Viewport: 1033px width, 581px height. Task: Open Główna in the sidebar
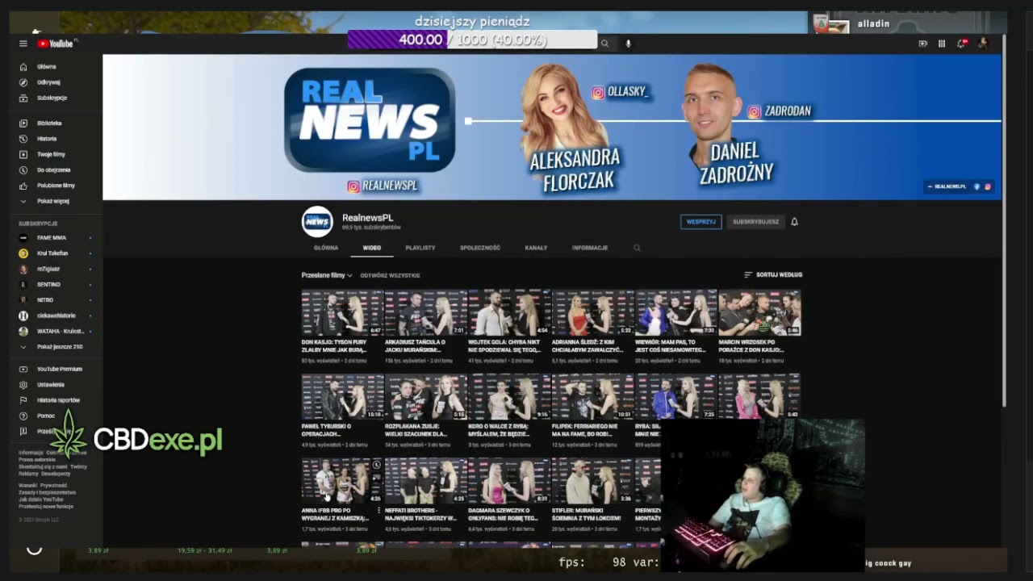46,67
